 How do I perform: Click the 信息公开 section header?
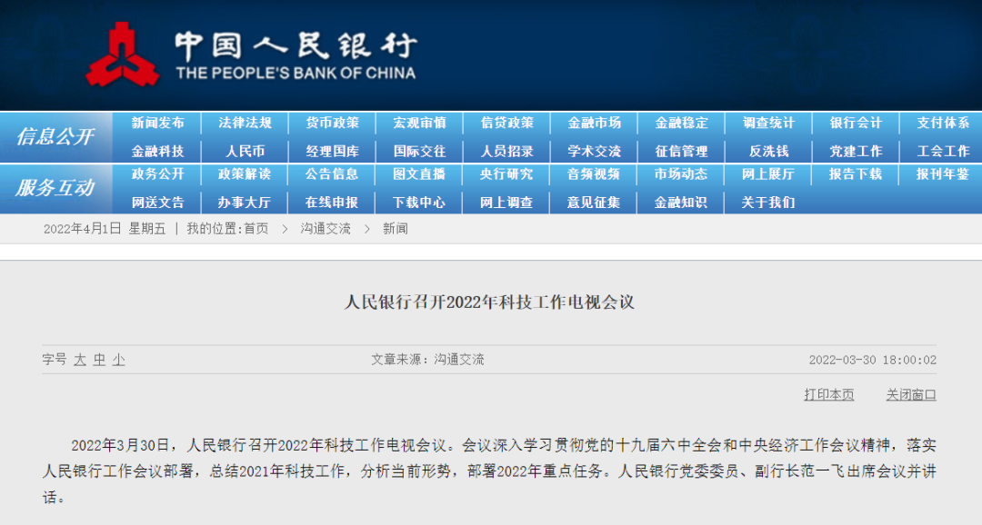(x=55, y=137)
